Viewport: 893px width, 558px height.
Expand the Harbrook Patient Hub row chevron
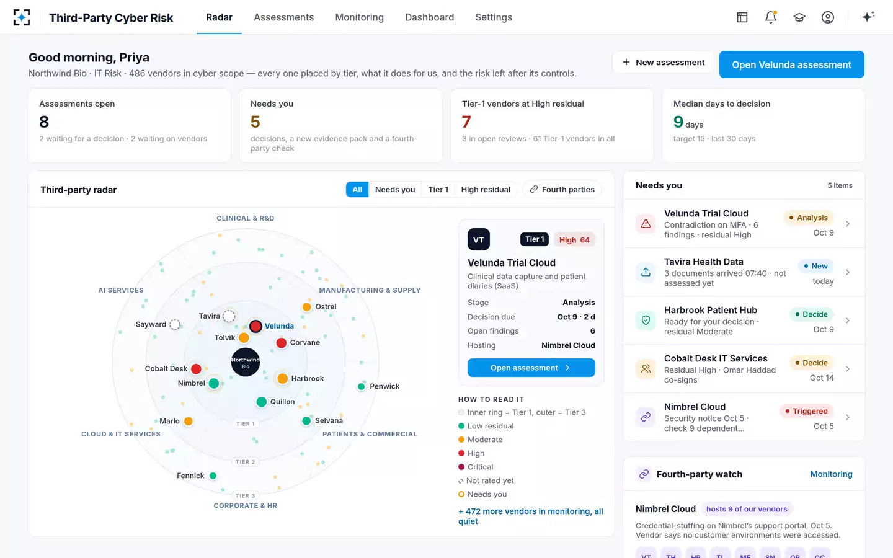click(848, 321)
